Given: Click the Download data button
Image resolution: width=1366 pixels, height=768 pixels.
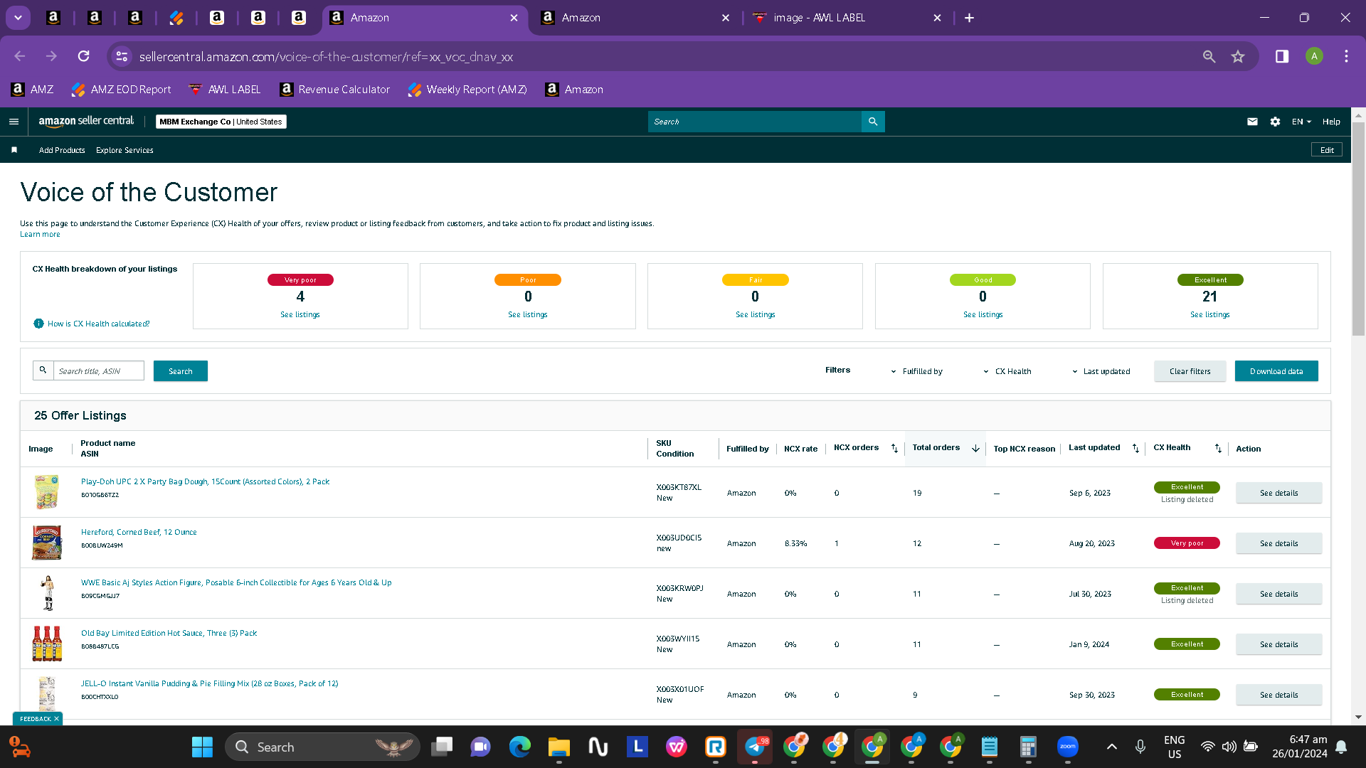Looking at the screenshot, I should pyautogui.click(x=1276, y=371).
